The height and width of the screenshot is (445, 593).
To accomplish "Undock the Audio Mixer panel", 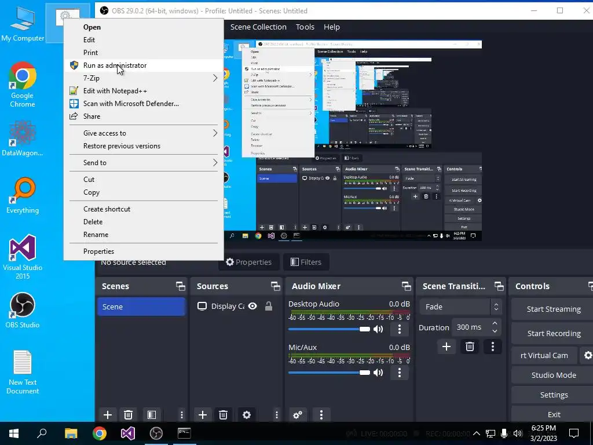I will pos(406,286).
